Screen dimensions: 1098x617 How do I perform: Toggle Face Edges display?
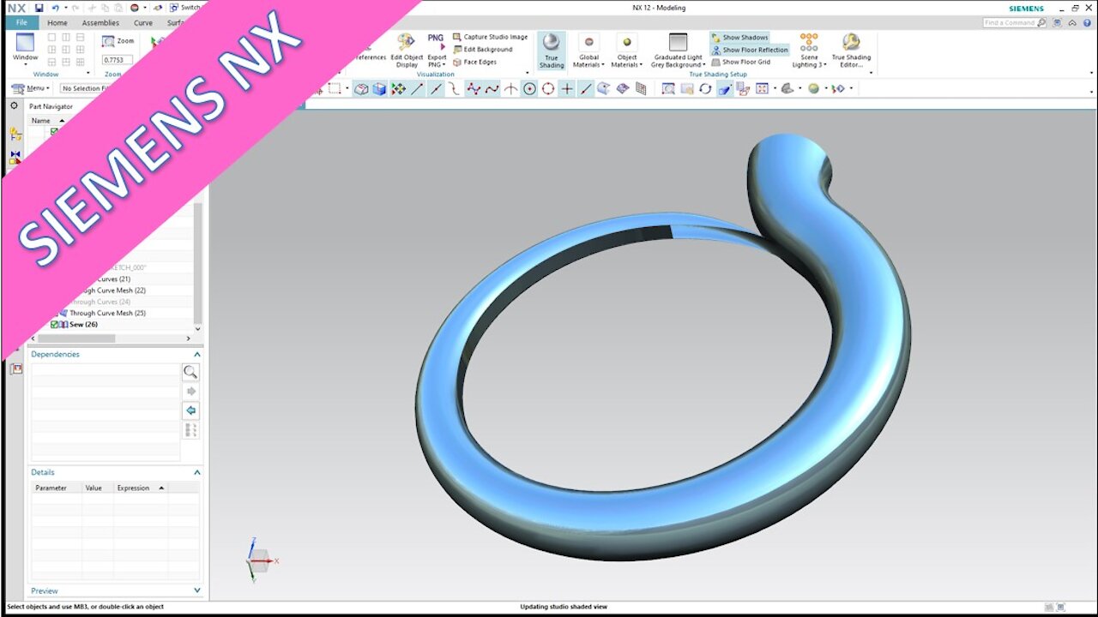(x=474, y=62)
